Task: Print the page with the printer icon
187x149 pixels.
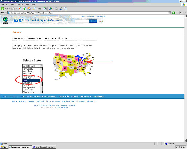Action: tap(56, 9)
